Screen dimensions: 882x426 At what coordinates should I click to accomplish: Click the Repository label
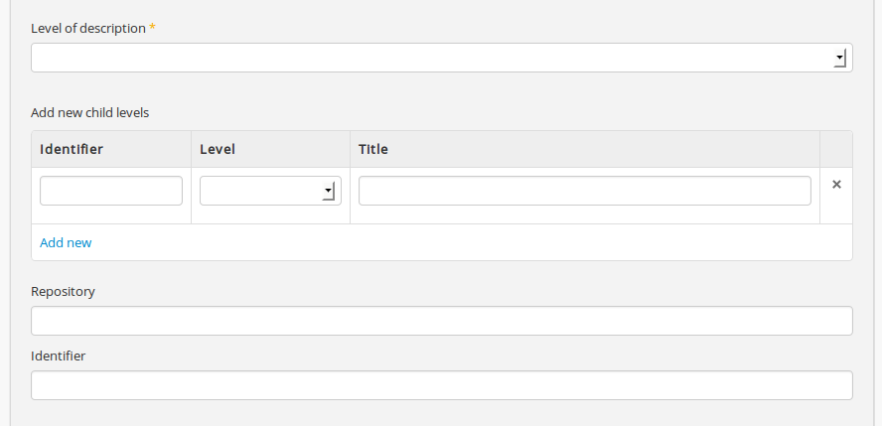pyautogui.click(x=63, y=292)
